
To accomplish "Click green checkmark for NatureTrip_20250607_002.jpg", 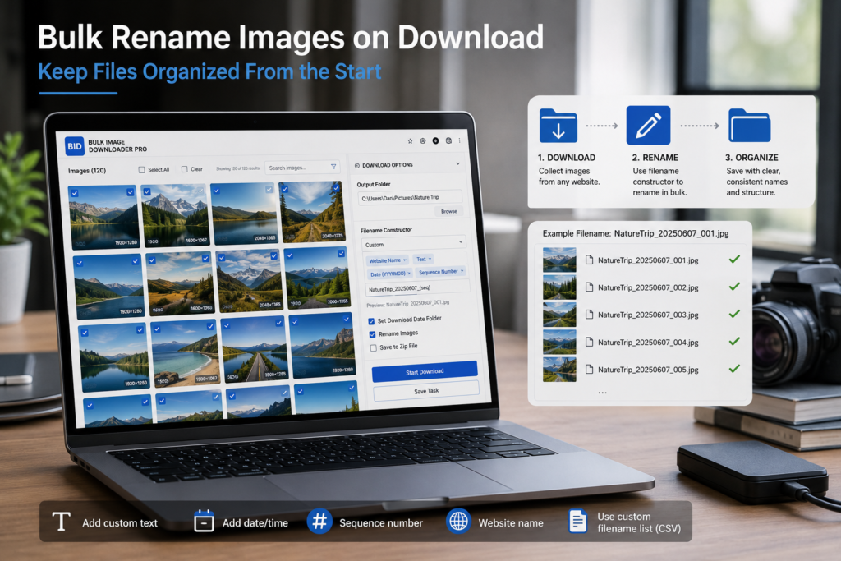I will pos(734,287).
